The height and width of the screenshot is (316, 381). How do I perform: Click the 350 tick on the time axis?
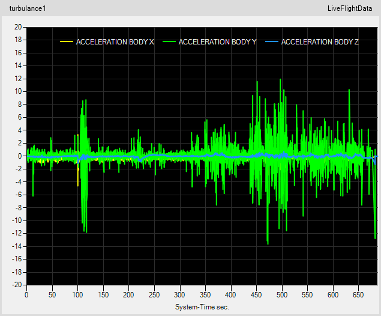pyautogui.click(x=206, y=295)
